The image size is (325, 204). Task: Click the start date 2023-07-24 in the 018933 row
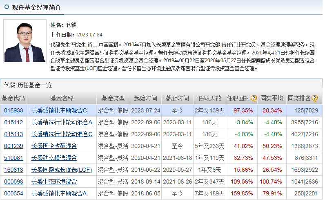[145, 110]
